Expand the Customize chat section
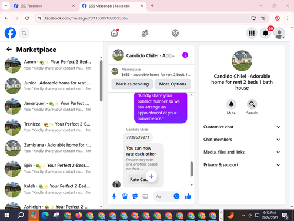 tap(242, 127)
